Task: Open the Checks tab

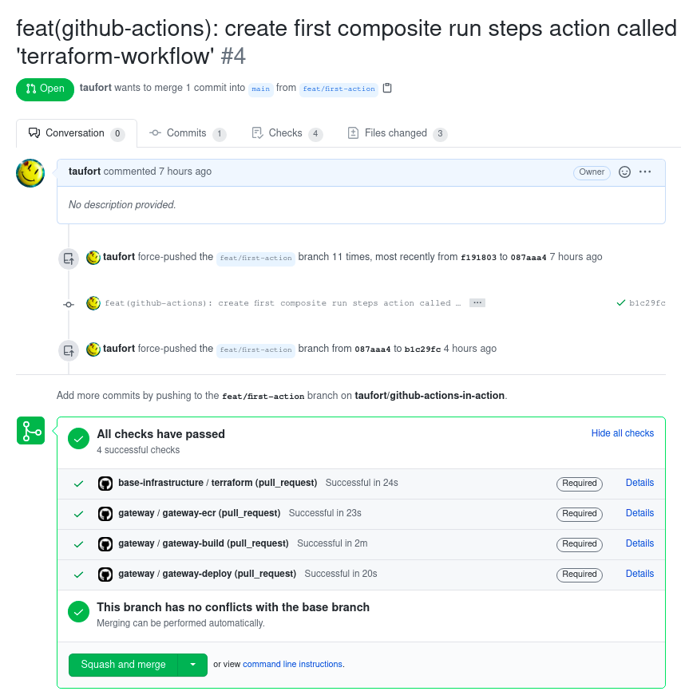Action: click(x=287, y=133)
